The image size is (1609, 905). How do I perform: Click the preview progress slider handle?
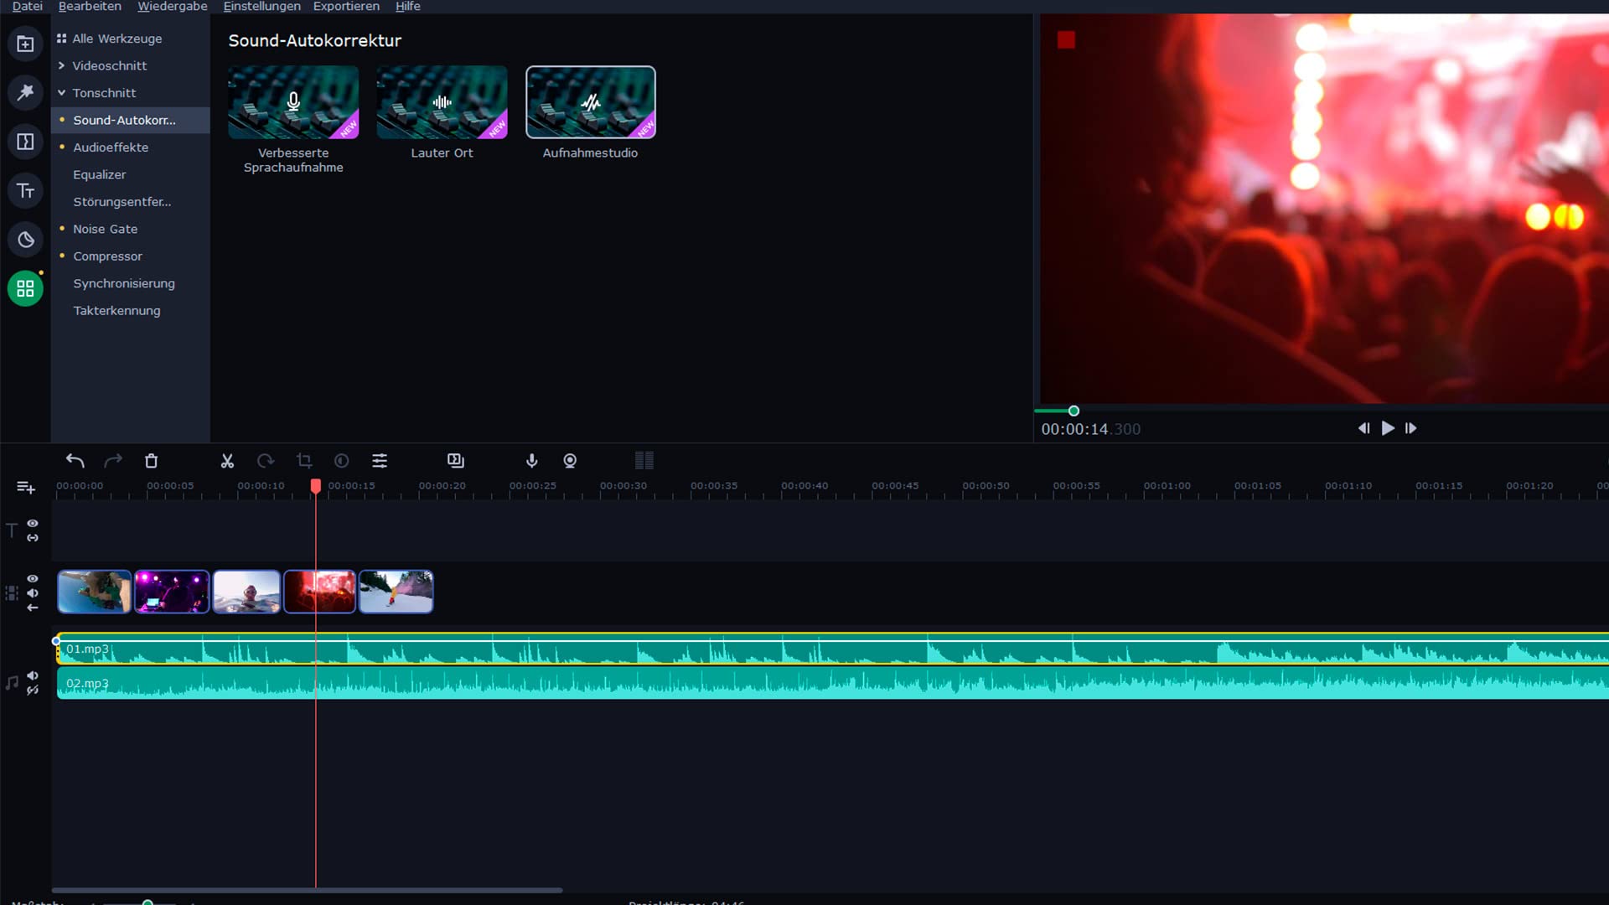(x=1074, y=411)
